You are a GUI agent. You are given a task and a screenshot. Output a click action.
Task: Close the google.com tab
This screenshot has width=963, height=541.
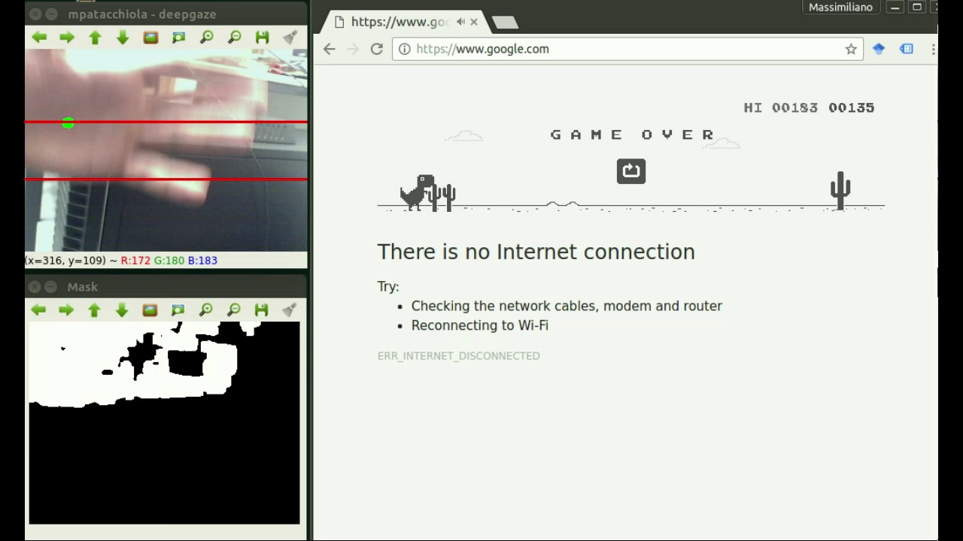pos(474,22)
